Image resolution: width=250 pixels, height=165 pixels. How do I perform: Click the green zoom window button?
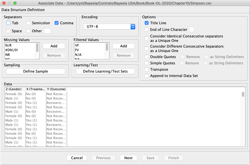coord(15,3)
